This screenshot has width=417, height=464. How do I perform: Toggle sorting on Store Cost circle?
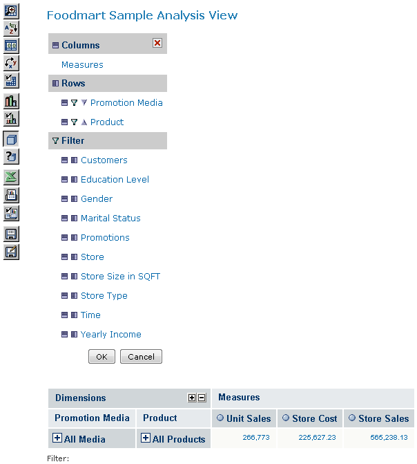[x=286, y=418]
